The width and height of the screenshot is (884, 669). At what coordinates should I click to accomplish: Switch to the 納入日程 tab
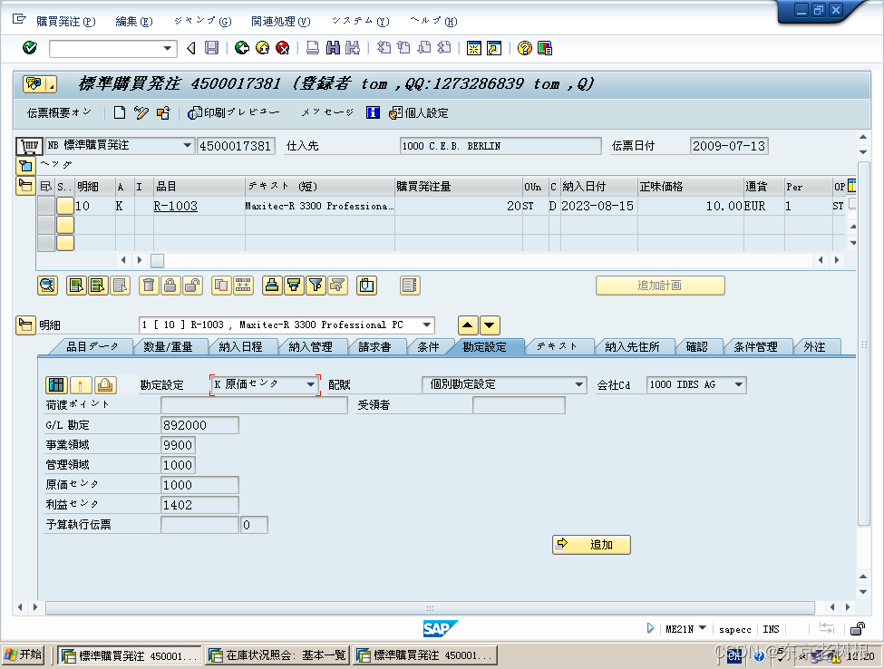tap(241, 346)
